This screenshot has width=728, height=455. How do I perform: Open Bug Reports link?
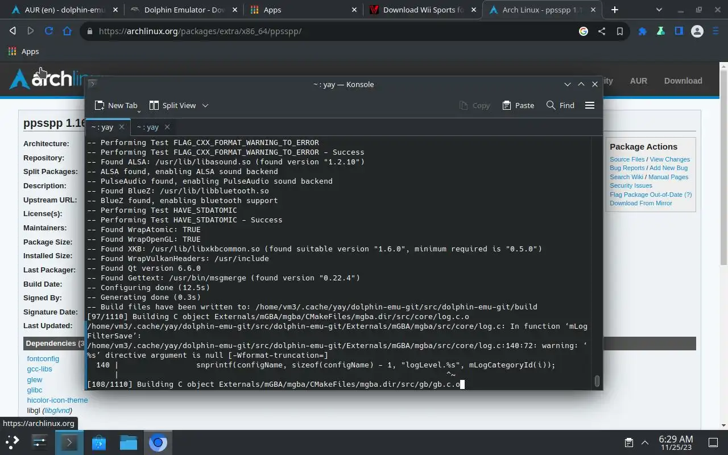627,168
